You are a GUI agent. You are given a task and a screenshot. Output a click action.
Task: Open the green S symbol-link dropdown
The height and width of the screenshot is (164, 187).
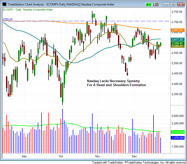pyautogui.click(x=148, y=4)
